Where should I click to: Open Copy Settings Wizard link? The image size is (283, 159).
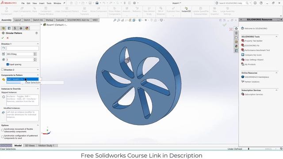click(254, 60)
